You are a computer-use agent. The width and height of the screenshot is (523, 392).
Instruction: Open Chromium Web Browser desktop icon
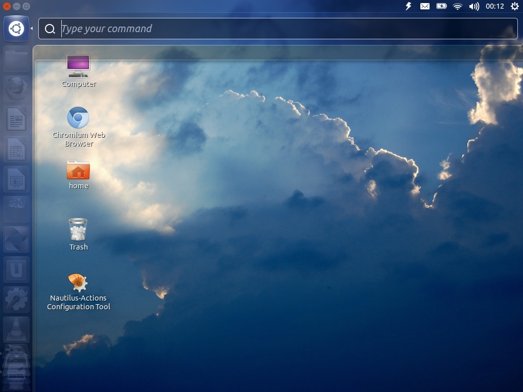[78, 117]
